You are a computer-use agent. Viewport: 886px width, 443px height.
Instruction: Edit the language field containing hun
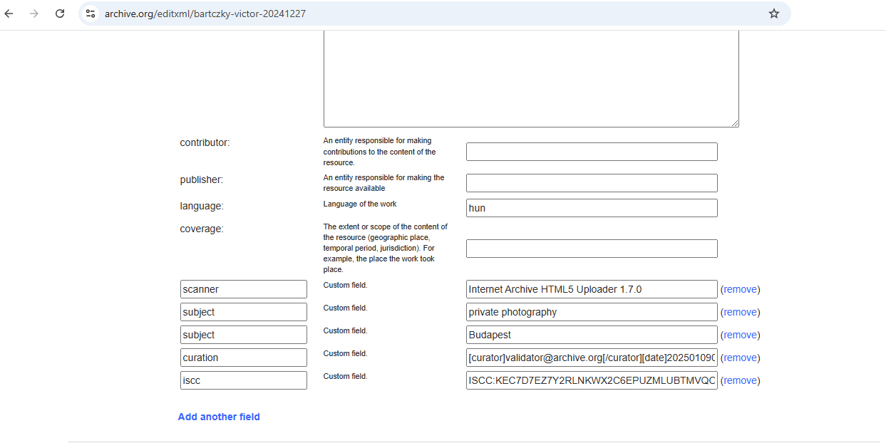(x=591, y=208)
